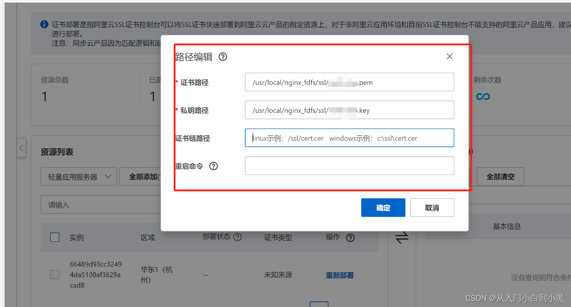Select the 证书类型 column header
The height and width of the screenshot is (307, 571).
[x=278, y=238]
